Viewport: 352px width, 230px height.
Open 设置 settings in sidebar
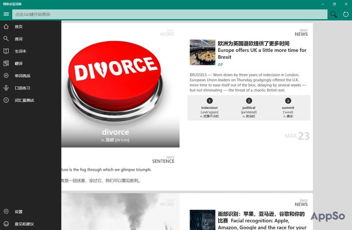tap(30, 211)
